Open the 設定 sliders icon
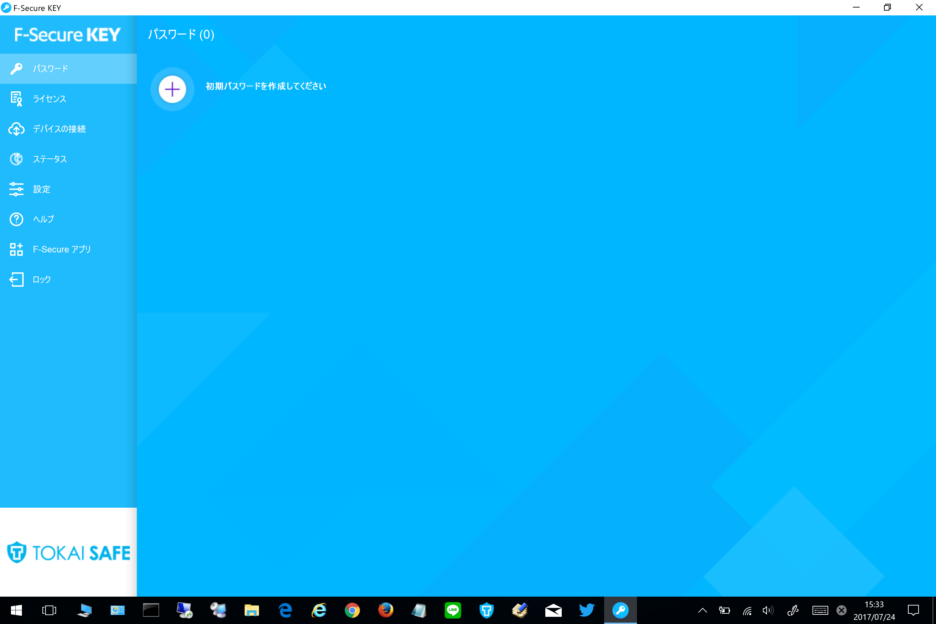The height and width of the screenshot is (624, 936). tap(16, 189)
